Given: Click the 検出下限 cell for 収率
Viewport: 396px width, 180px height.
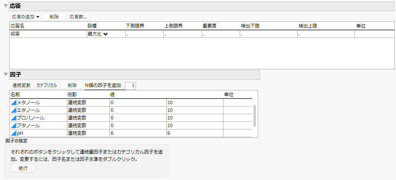Looking at the screenshot, I should (x=268, y=34).
